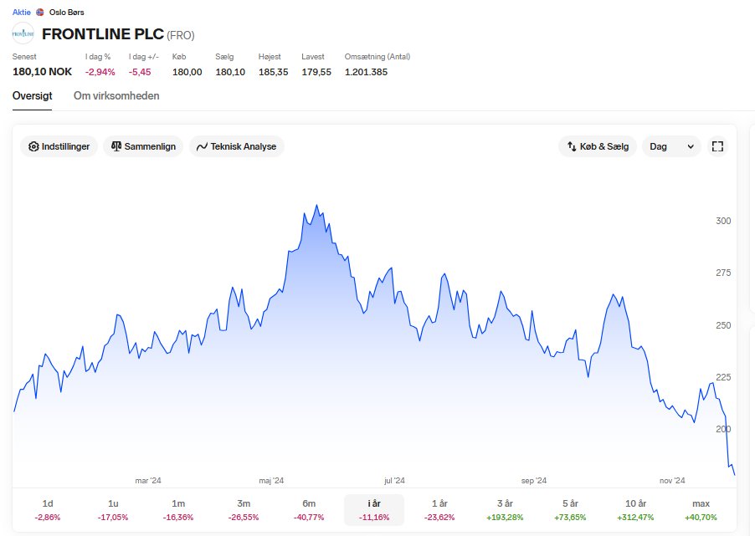
Task: Click the Køb & Sælg arrows button
Action: point(598,146)
